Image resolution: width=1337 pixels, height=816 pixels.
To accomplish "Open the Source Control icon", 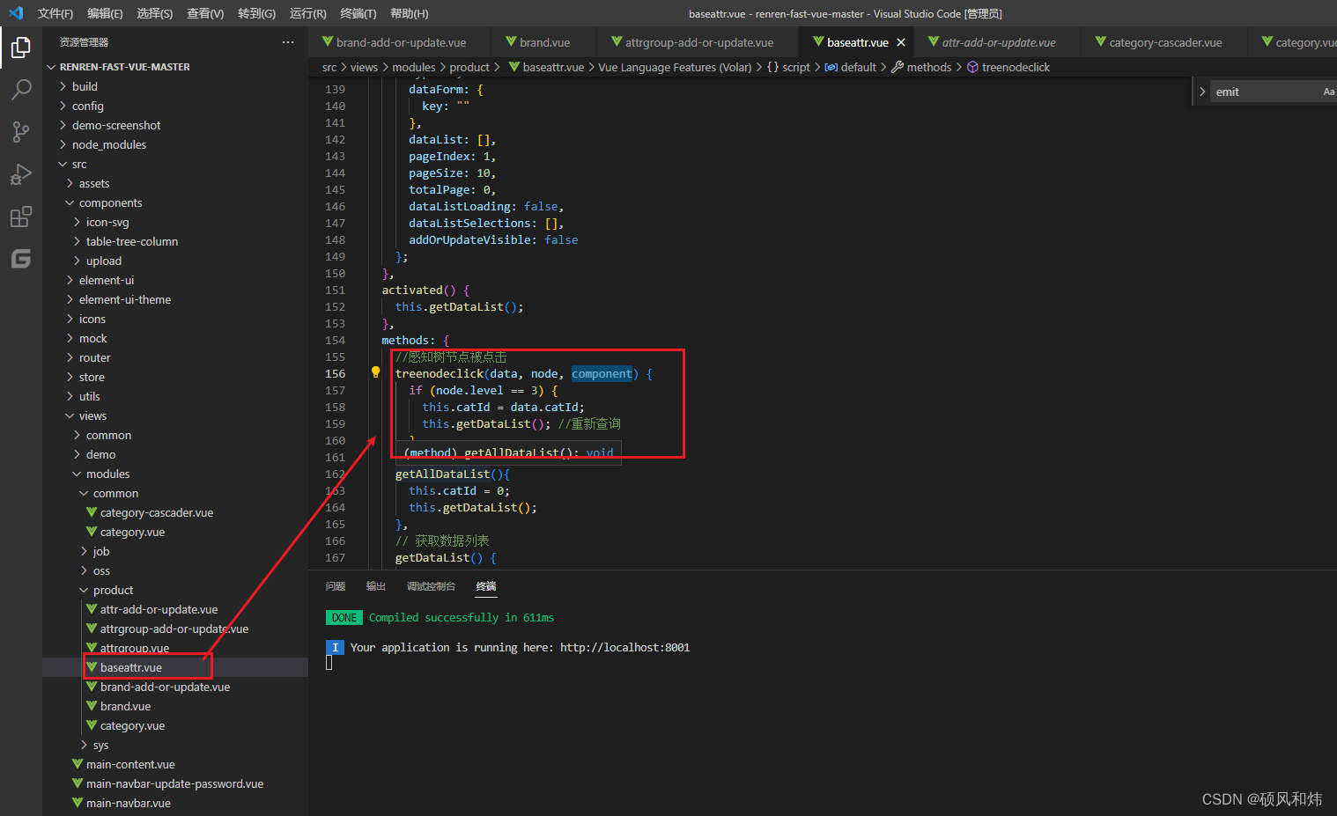I will pyautogui.click(x=21, y=132).
